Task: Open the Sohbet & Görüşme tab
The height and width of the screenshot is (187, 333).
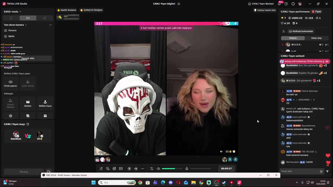Action: click(x=91, y=10)
